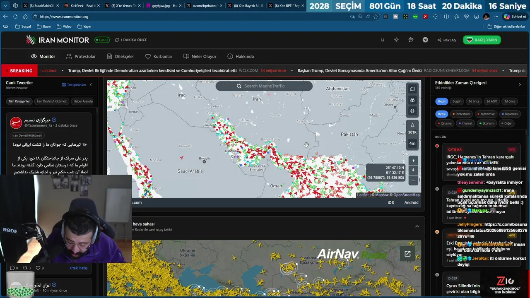
Task: Click the browser home button
Action: 25,17
